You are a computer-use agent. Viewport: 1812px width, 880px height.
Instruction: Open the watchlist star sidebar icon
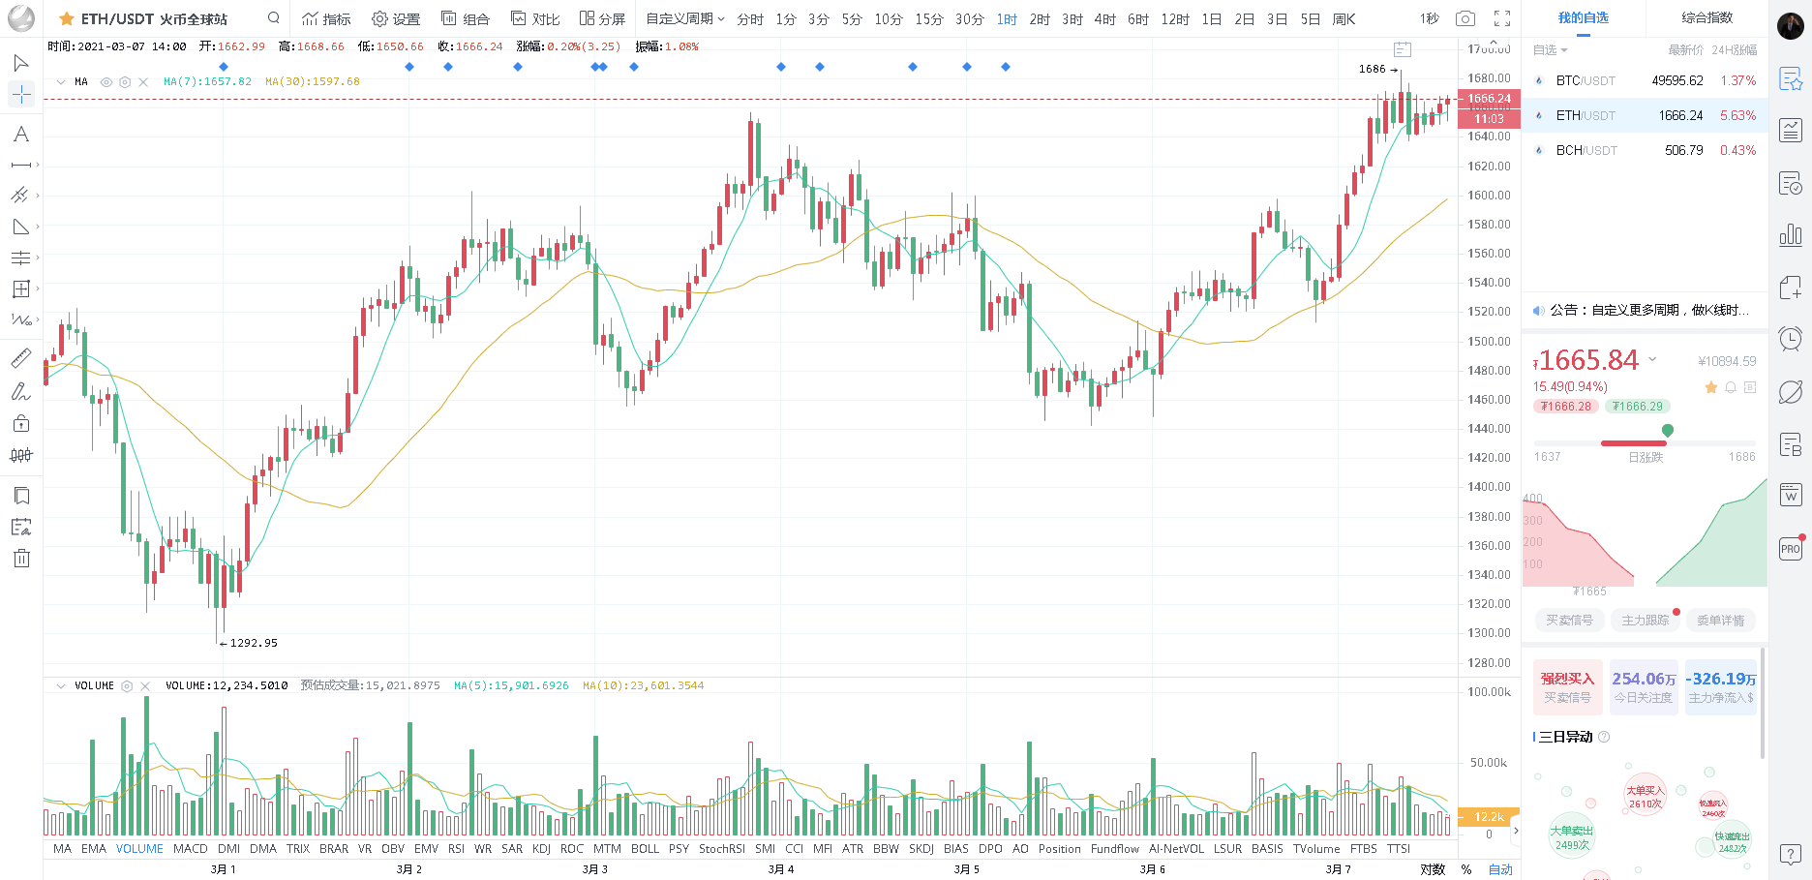click(x=1791, y=79)
